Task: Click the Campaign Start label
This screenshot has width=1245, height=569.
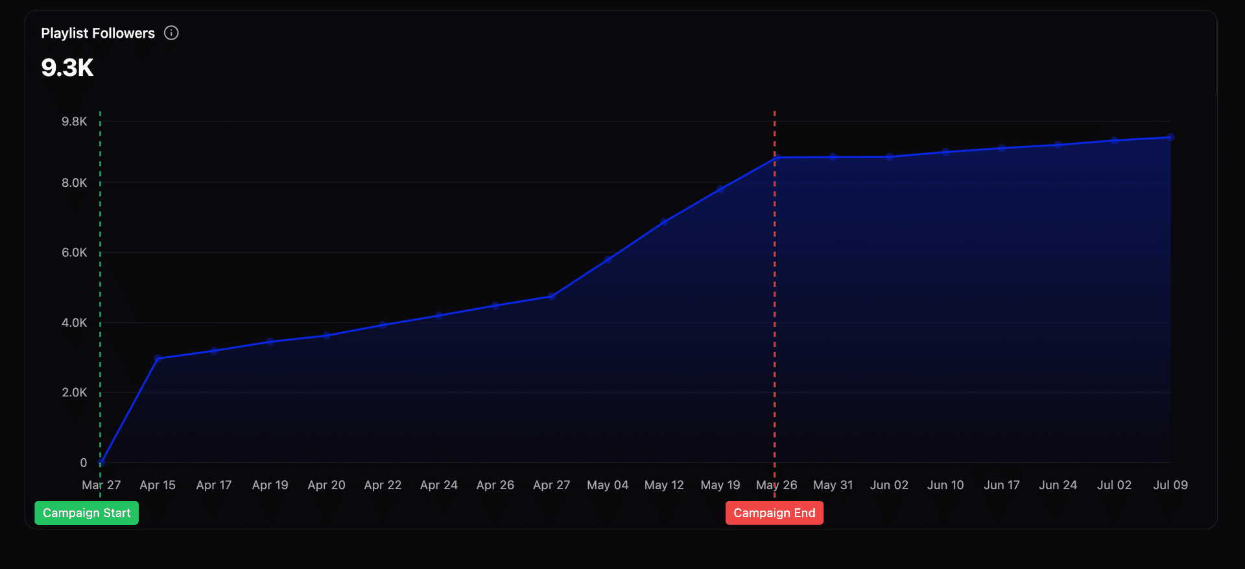Action: tap(86, 513)
